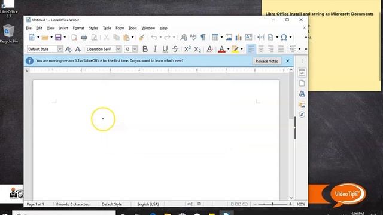Click English (USA) language in status bar
Screen dimensions: 383x215
point(148,204)
